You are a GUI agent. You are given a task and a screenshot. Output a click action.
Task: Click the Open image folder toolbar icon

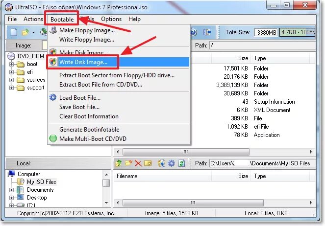[25, 32]
